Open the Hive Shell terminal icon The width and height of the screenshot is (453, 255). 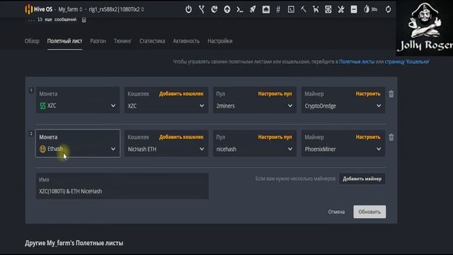(291, 9)
